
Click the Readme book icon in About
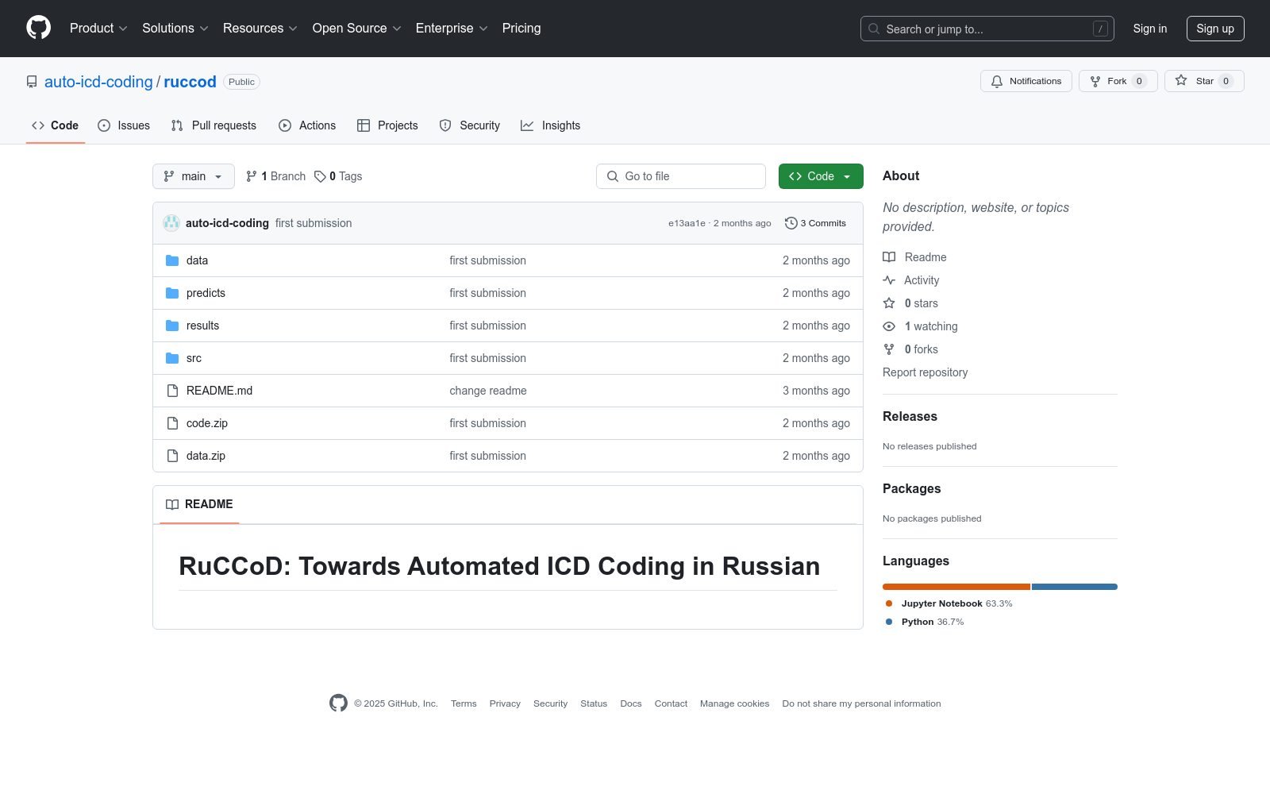pyautogui.click(x=889, y=257)
